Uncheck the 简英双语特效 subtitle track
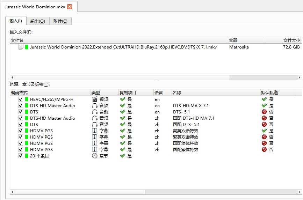Viewport: 303px width, 200px height. pyautogui.click(x=21, y=131)
